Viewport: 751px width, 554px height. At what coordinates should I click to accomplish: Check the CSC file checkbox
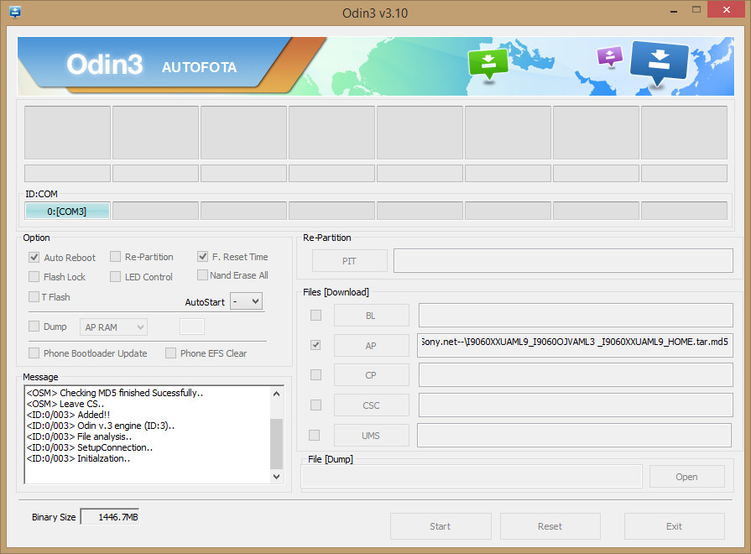point(316,405)
